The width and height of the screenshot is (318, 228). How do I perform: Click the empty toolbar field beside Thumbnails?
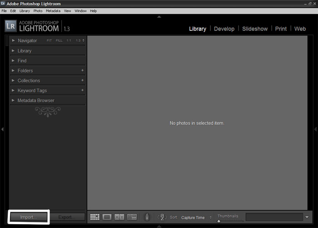pyautogui.click(x=274, y=217)
